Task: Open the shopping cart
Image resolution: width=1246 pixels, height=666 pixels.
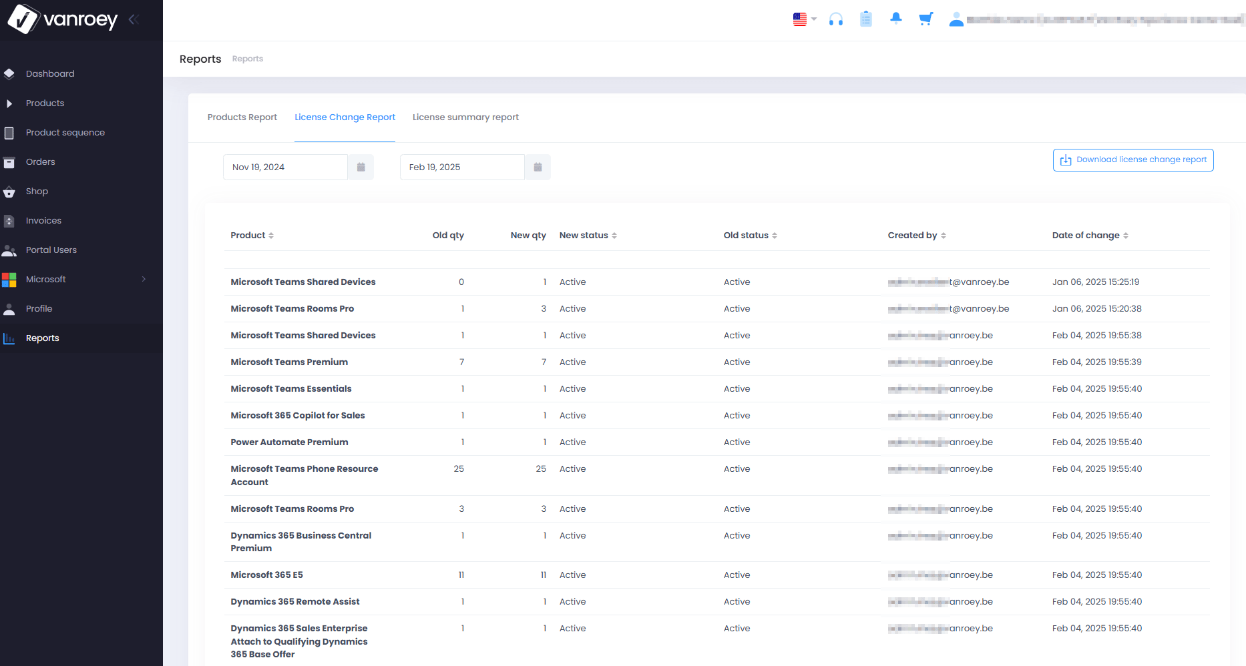Action: tap(925, 19)
